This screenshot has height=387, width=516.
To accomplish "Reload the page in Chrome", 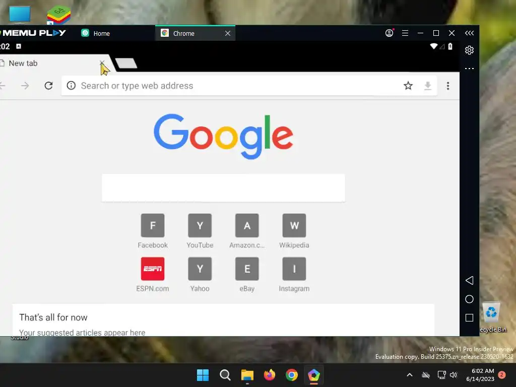I will pyautogui.click(x=48, y=86).
